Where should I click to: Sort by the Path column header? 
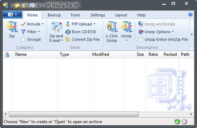click(186, 54)
